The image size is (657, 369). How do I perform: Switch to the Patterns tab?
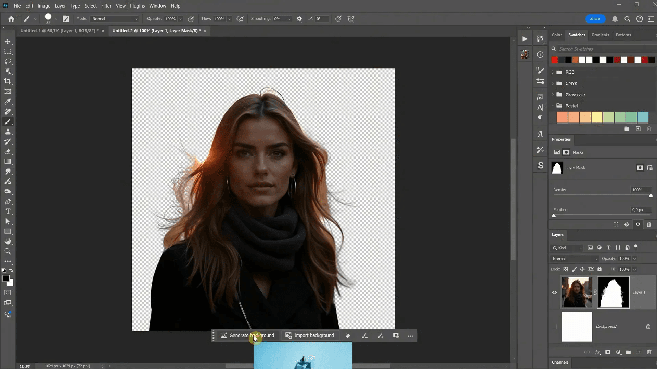(x=623, y=35)
